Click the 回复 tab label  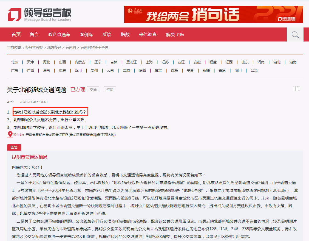14,147
